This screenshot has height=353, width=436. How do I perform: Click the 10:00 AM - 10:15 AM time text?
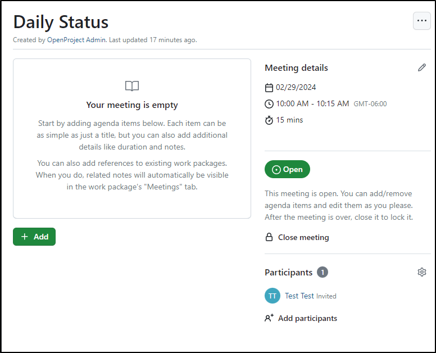pyautogui.click(x=312, y=104)
